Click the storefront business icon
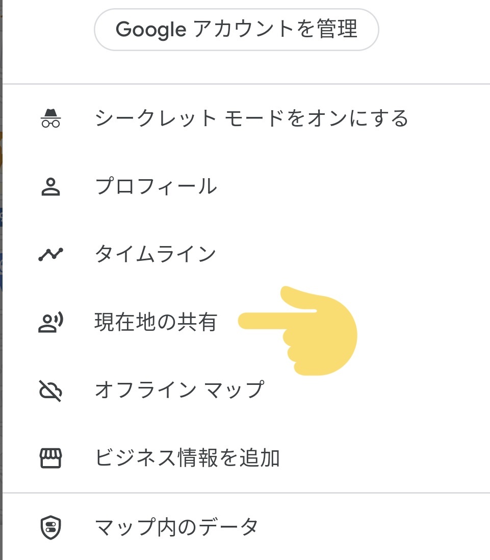This screenshot has height=560, width=490. 50,458
